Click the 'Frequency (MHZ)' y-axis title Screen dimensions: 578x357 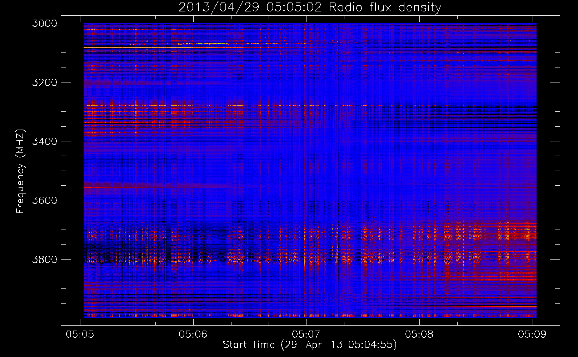(x=21, y=171)
